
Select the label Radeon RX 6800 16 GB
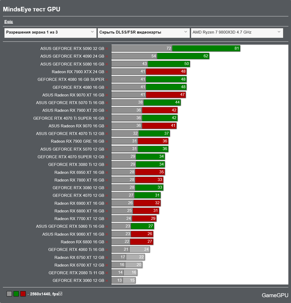pyautogui.click(x=82, y=242)
